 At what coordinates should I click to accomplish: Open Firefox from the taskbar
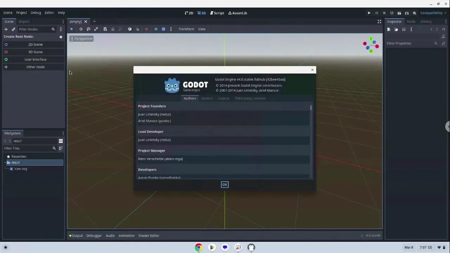coord(198,247)
